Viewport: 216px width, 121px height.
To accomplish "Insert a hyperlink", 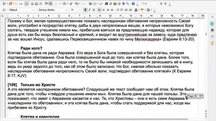I will (x=90, y=4).
